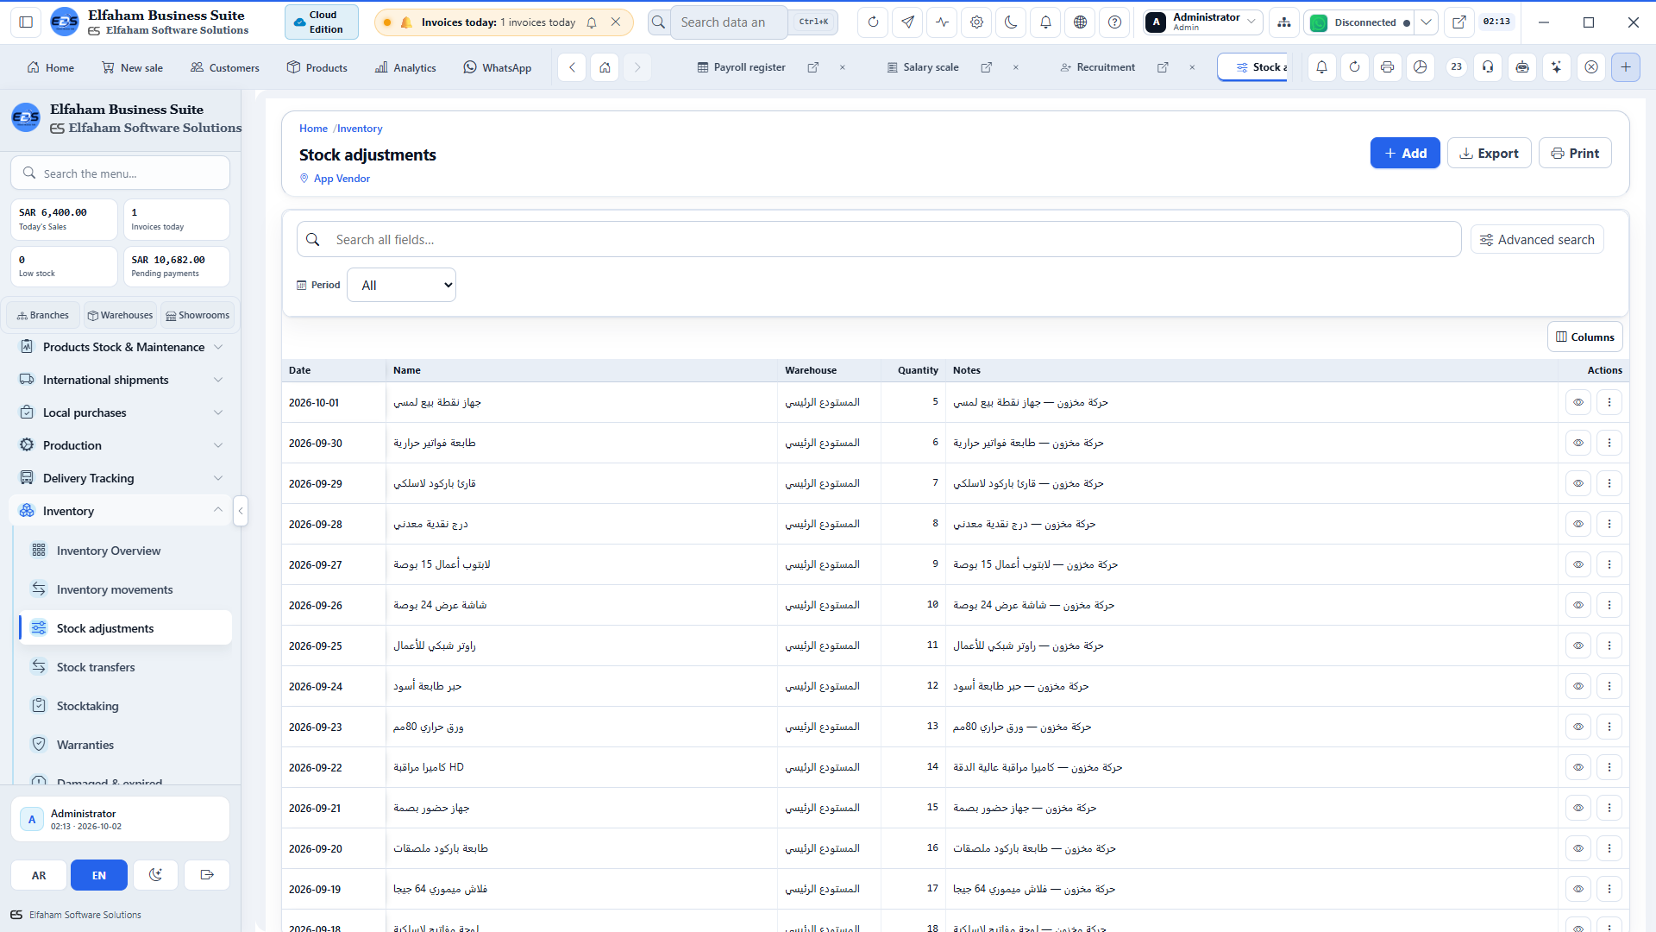Open the paper plane send icon
Viewport: 1656px width, 932px height.
[x=907, y=22]
